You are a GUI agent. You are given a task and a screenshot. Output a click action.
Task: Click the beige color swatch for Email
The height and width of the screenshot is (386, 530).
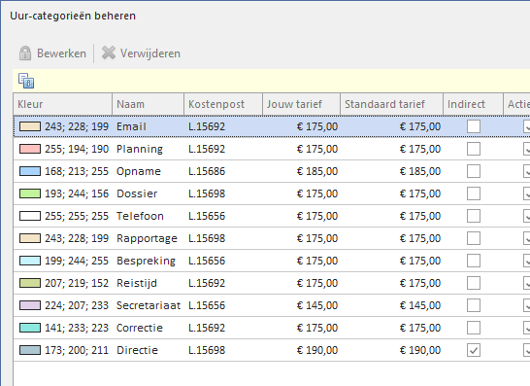pyautogui.click(x=30, y=126)
